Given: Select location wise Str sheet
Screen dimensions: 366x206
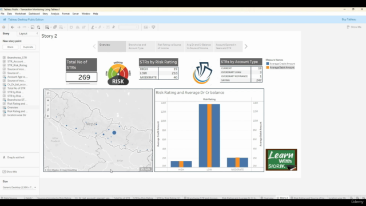Looking at the screenshot, I should point(17,115).
